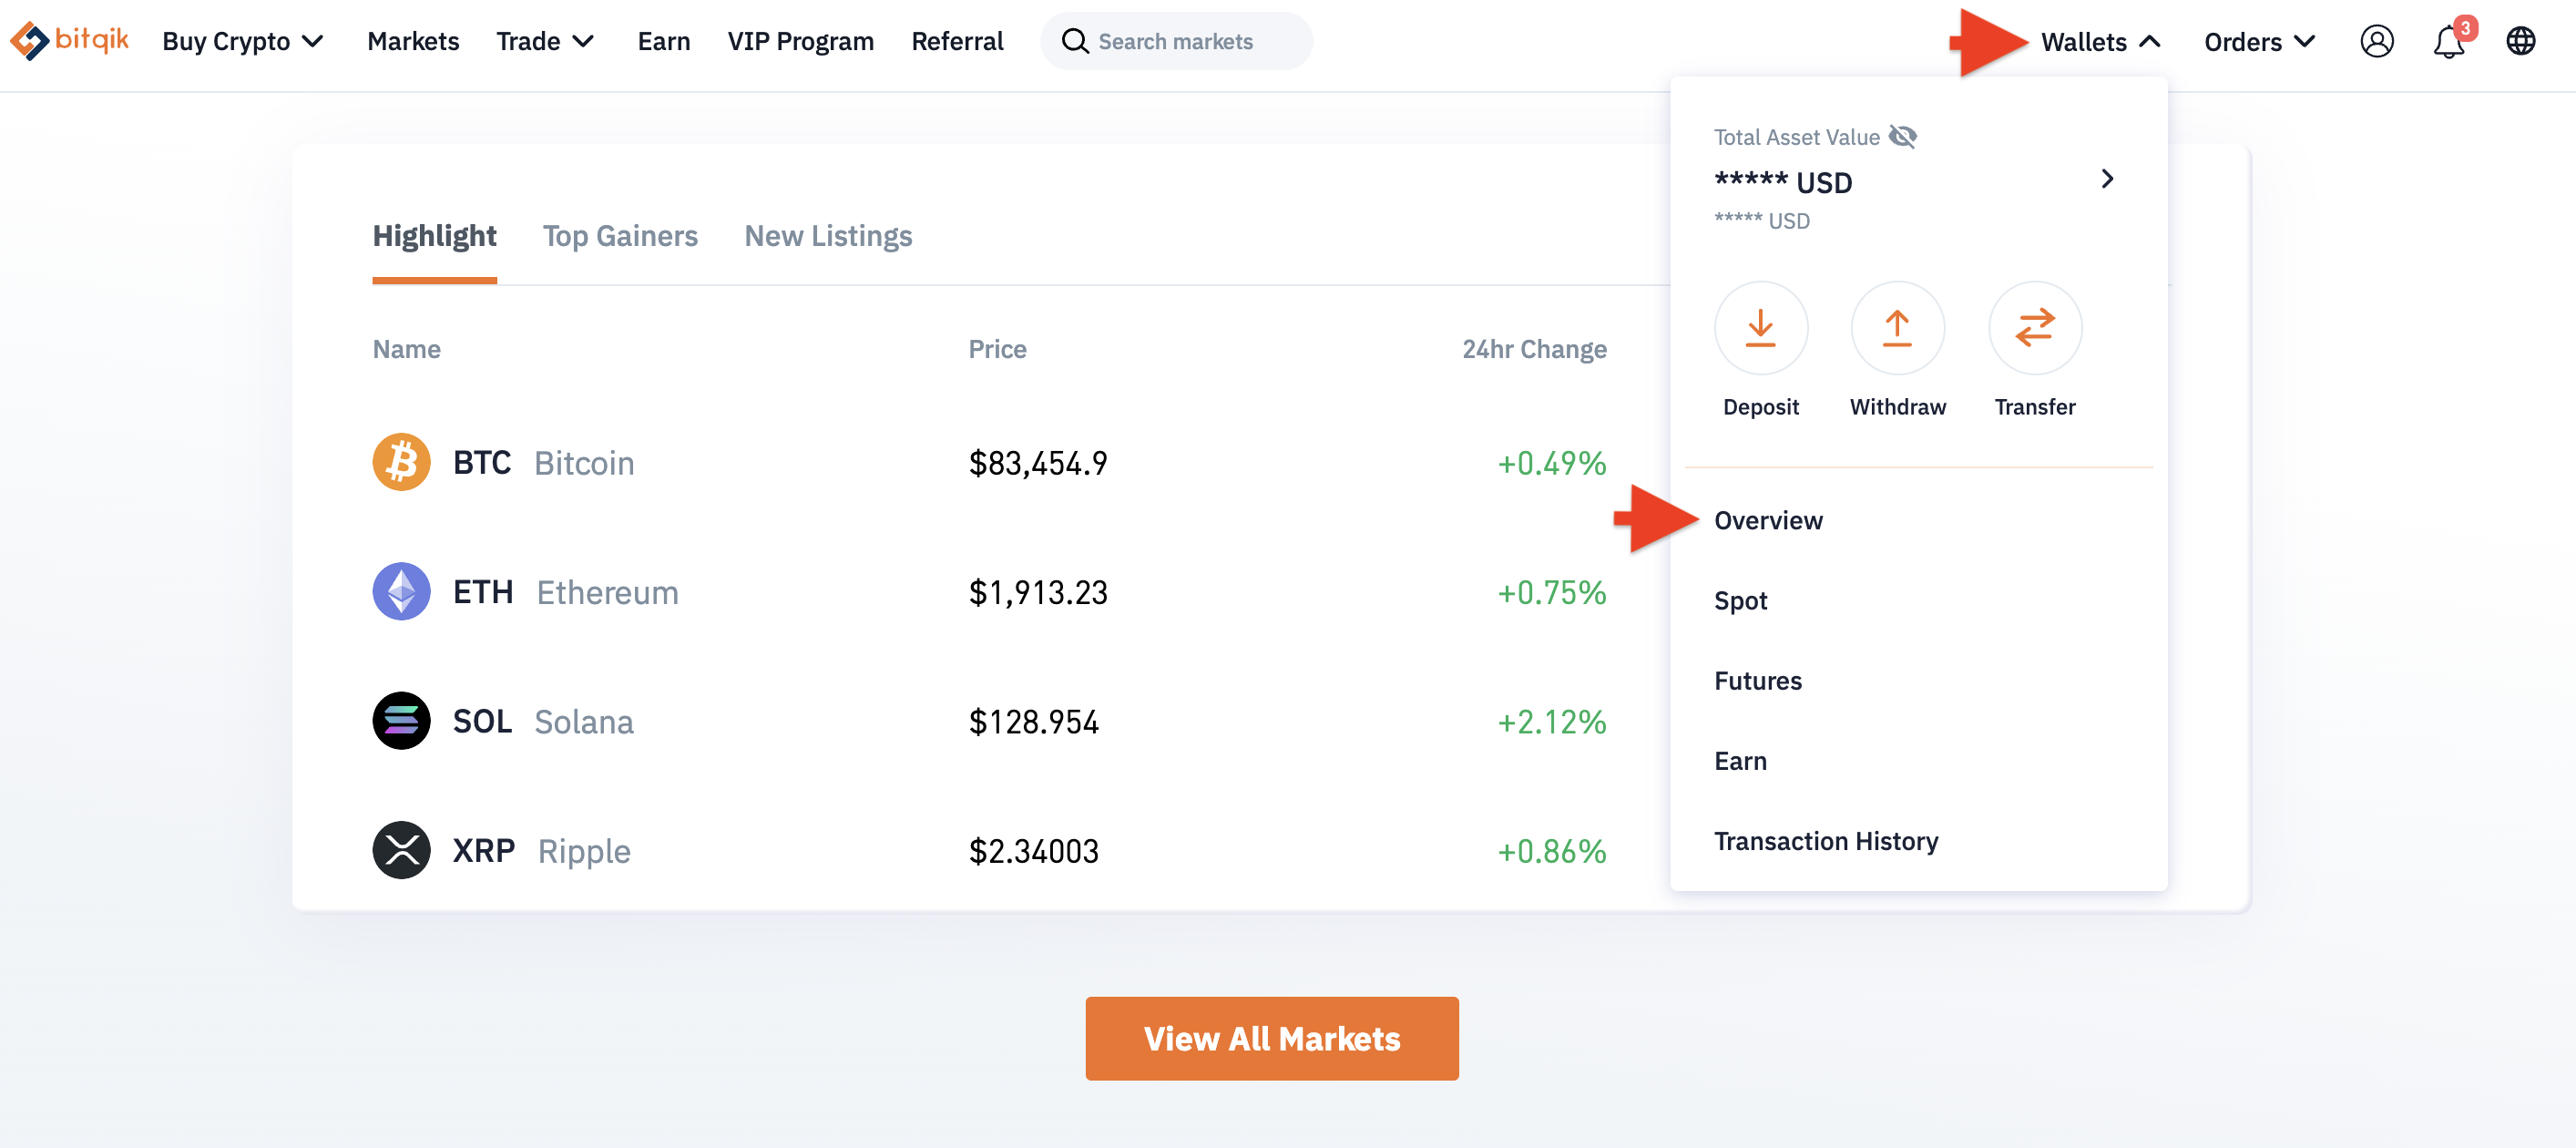Focus the Search markets field
This screenshot has height=1148, width=2576.
(x=1176, y=41)
